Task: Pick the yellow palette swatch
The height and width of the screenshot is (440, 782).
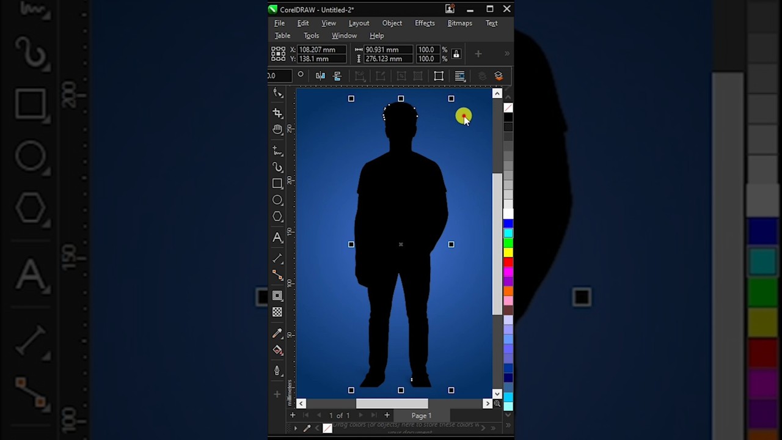Action: (508, 252)
